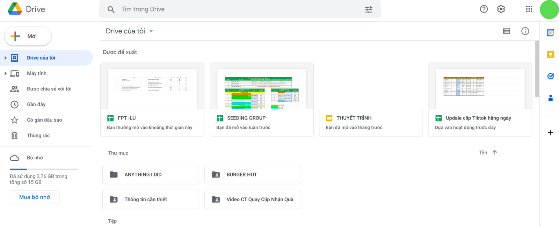Viewport: 559px width, 227px height.
Task: Open the Google apps grid
Action: 529,9
